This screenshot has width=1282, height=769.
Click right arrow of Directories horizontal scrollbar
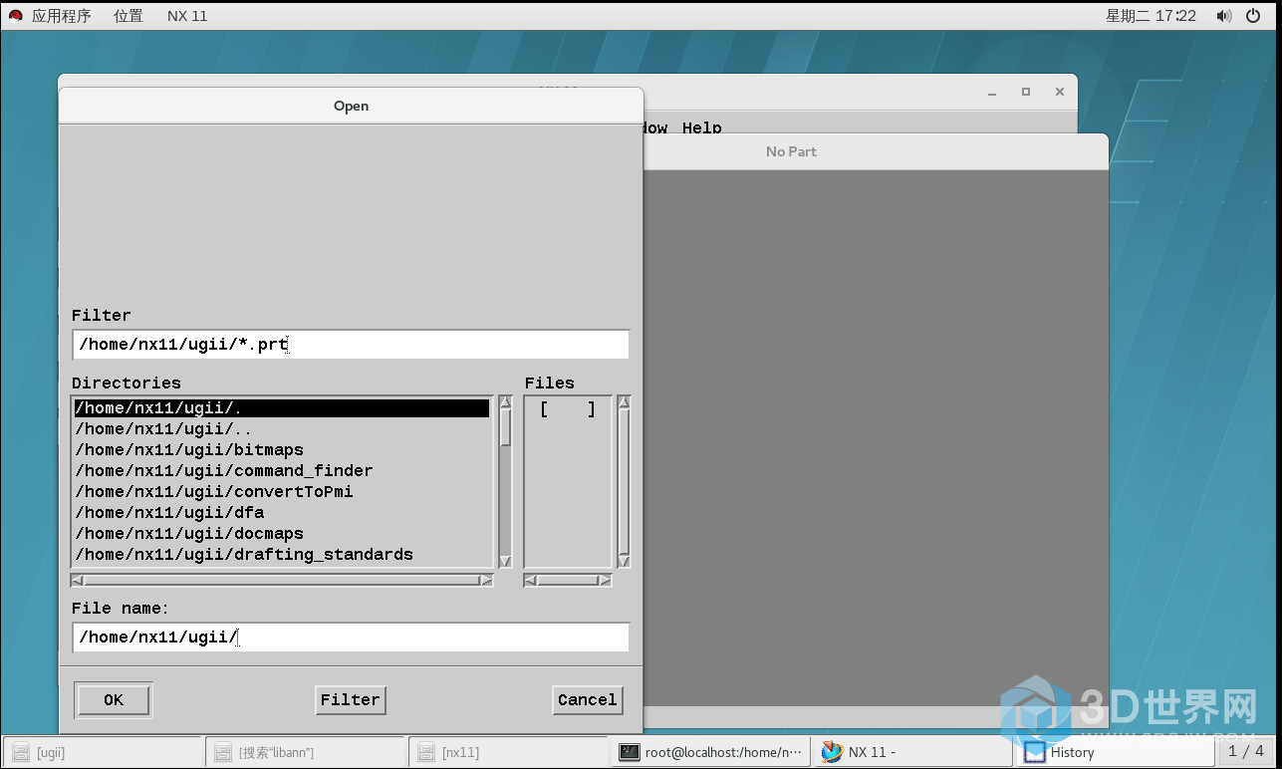[x=486, y=580]
